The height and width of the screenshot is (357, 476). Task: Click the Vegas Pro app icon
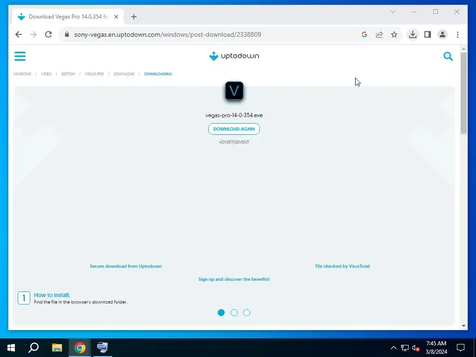[234, 91]
